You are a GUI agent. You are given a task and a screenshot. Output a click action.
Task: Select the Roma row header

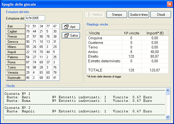pos(16,62)
